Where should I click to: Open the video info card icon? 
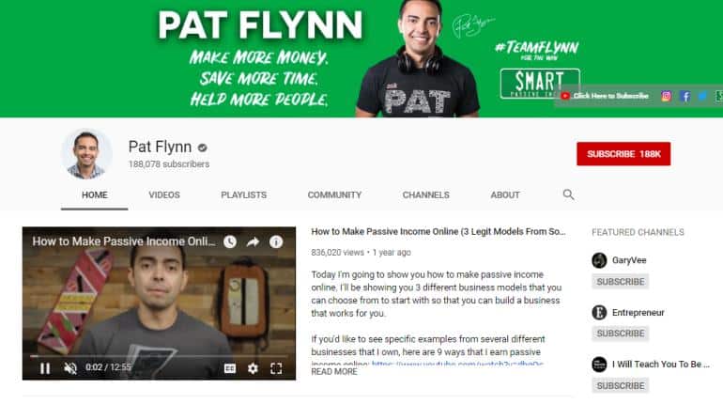click(x=276, y=241)
